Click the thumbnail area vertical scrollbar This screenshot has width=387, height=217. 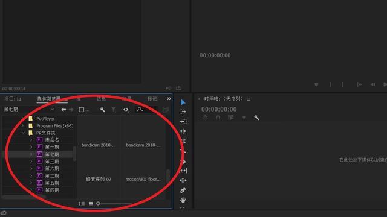[168, 176]
